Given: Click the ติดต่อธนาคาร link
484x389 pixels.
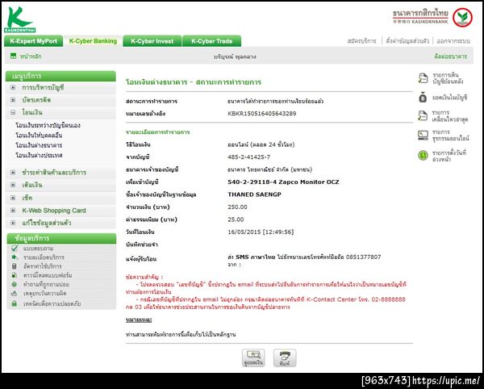Looking at the screenshot, I should [451, 56].
